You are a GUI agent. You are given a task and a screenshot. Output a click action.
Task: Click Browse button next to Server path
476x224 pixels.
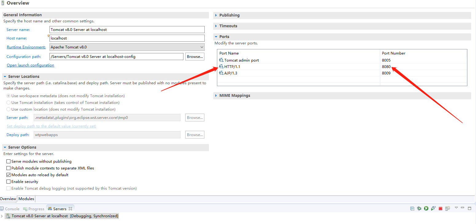195,118
